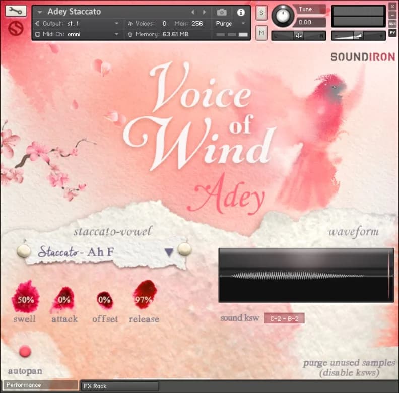Click the output level meter display

point(358,16)
